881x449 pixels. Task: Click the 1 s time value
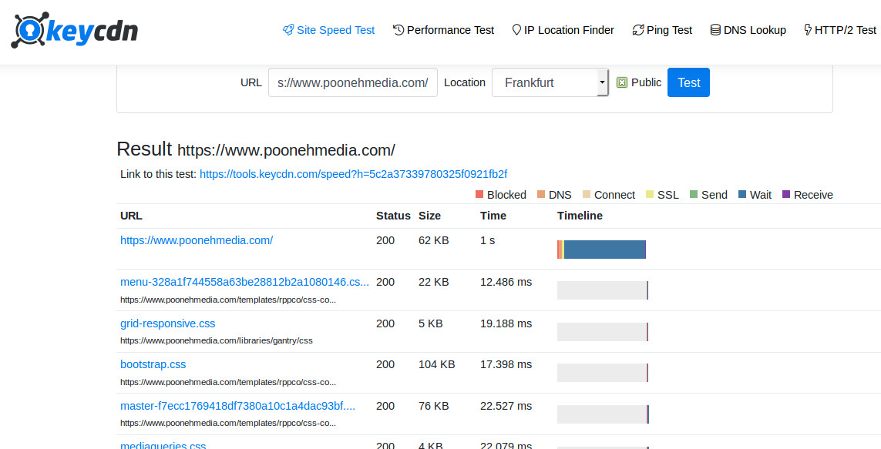pyautogui.click(x=488, y=240)
